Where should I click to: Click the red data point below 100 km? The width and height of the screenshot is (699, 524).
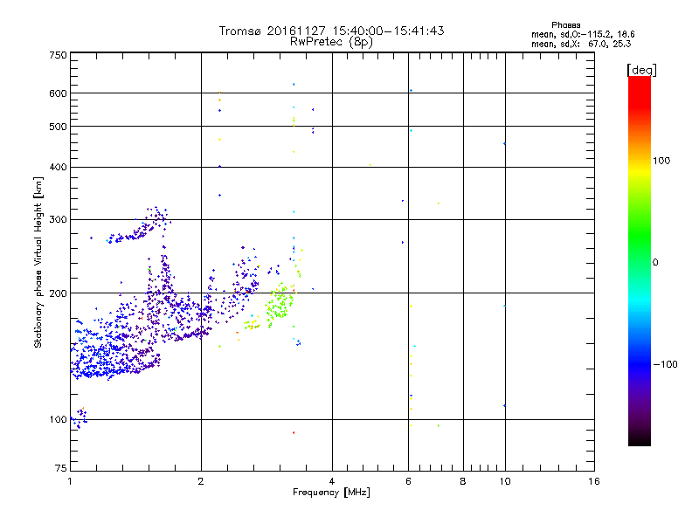click(x=294, y=432)
